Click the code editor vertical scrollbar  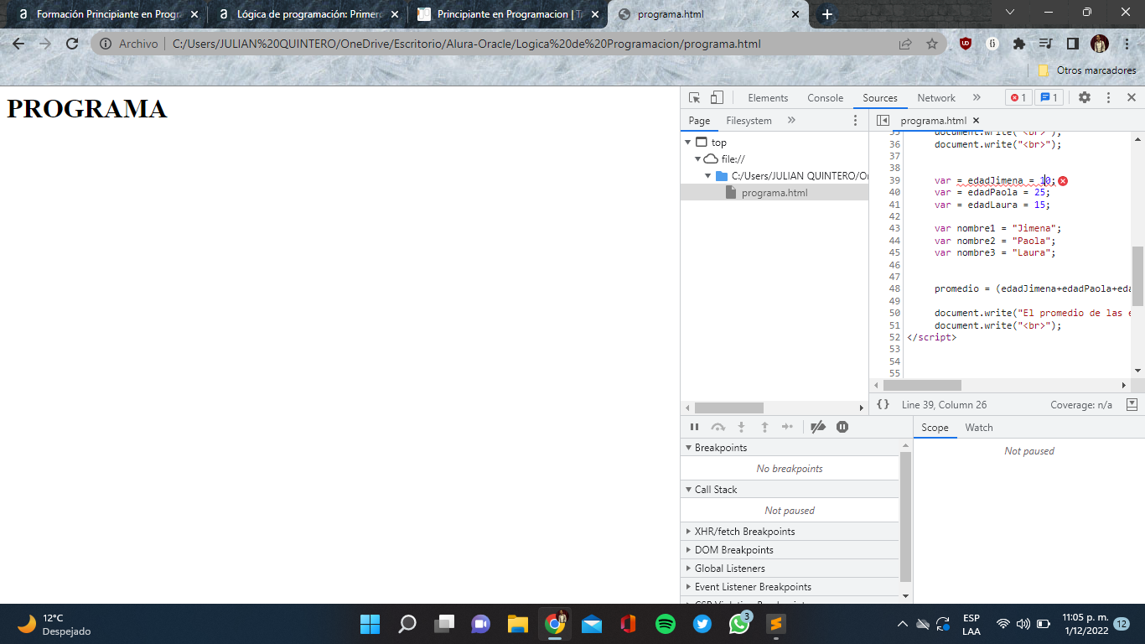pos(1137,276)
